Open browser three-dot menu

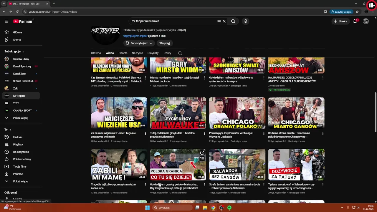(x=373, y=12)
